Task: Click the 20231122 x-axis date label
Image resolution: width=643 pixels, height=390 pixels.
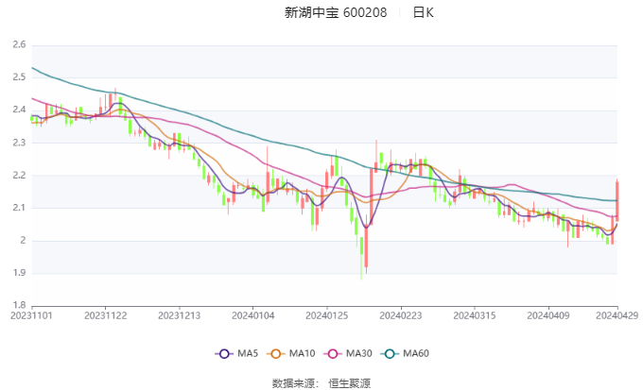Action: click(x=105, y=315)
